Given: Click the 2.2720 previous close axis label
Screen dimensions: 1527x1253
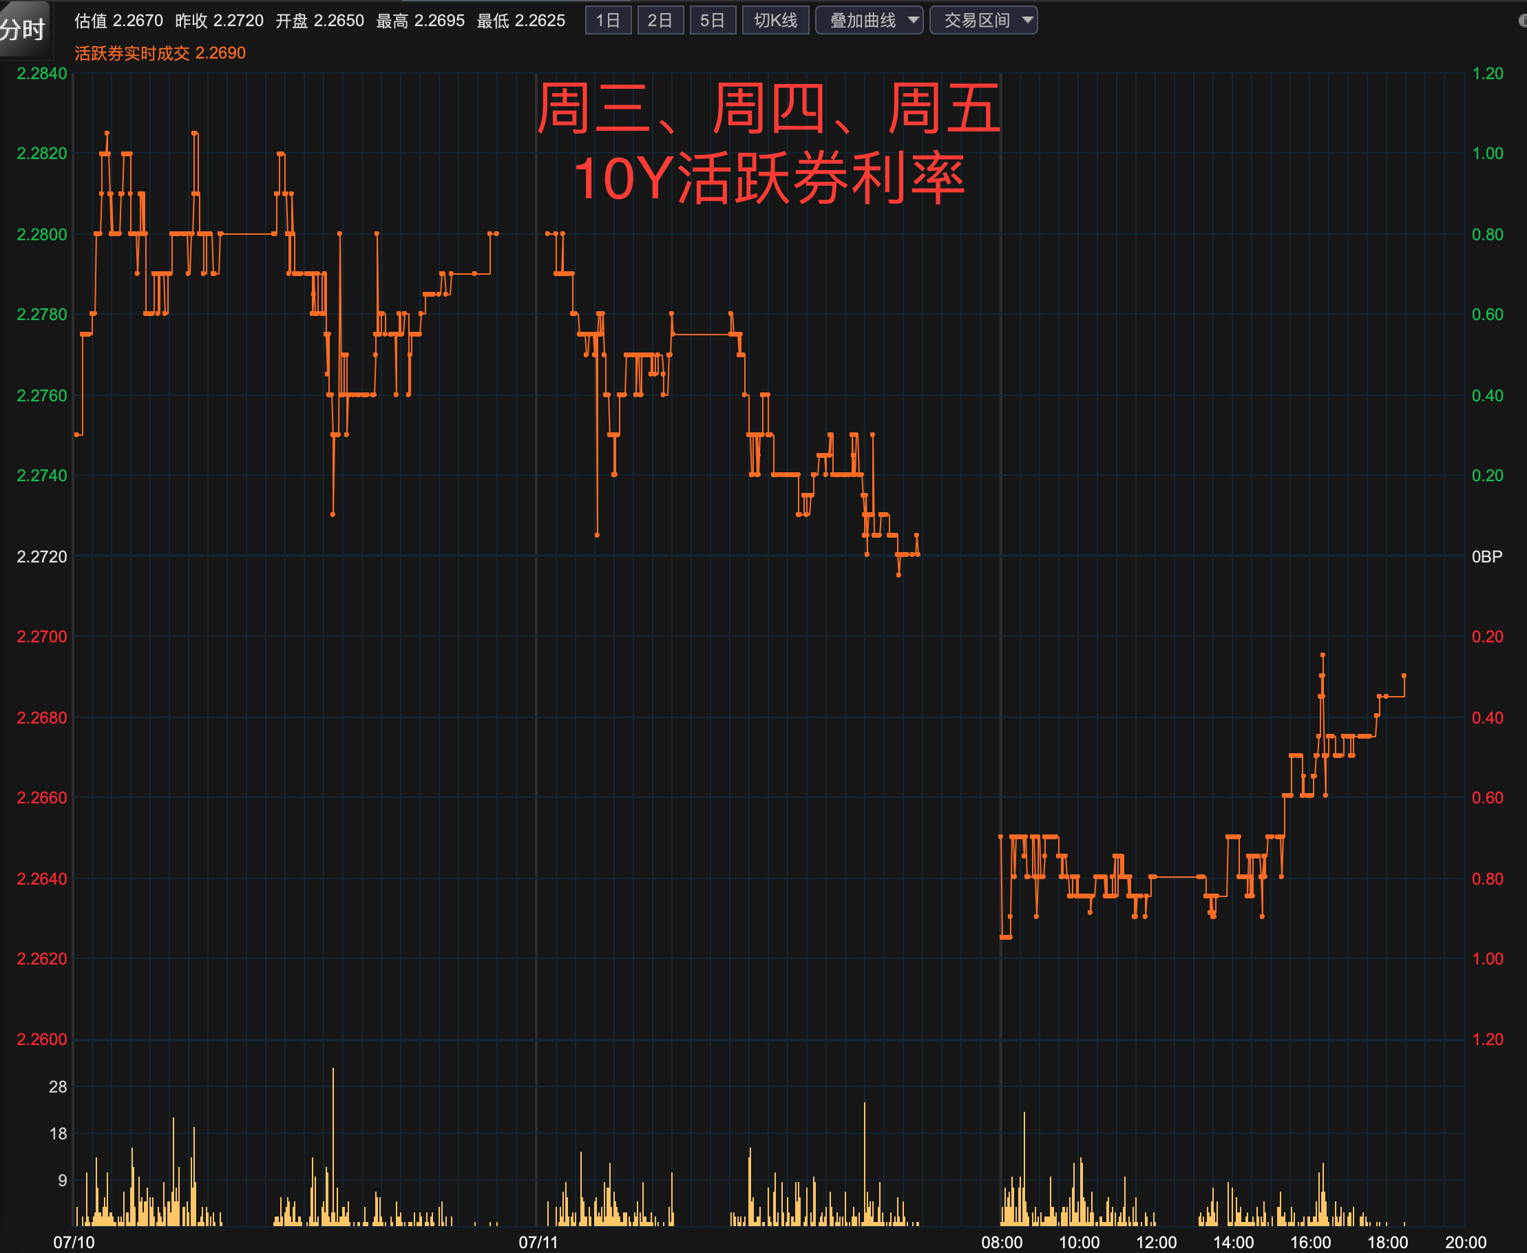Looking at the screenshot, I should click(42, 556).
